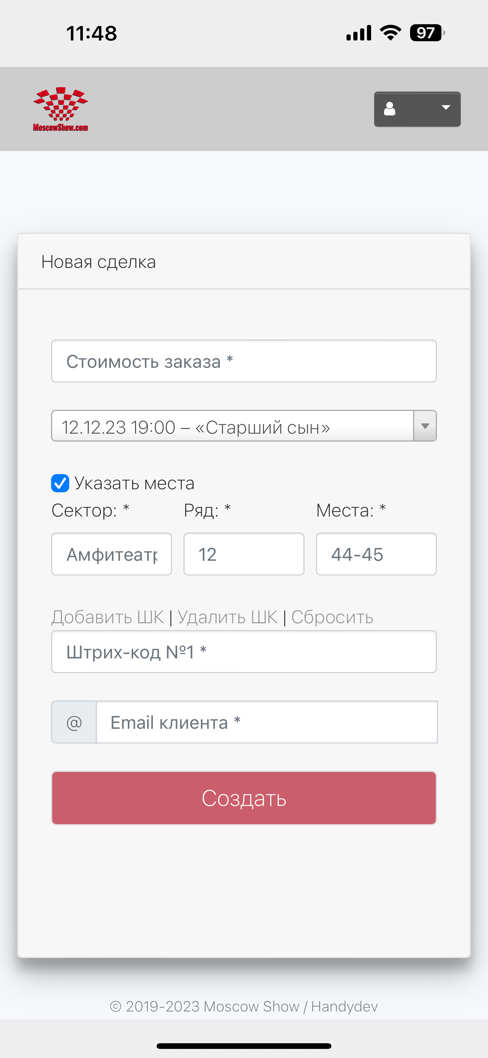Click the Добавить ШК link
The image size is (488, 1058).
click(107, 617)
